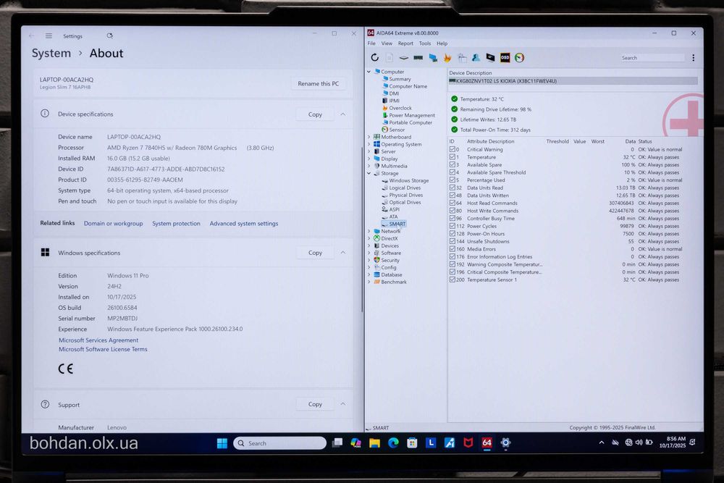Open the System protection link
This screenshot has height=483, width=724.
(177, 224)
